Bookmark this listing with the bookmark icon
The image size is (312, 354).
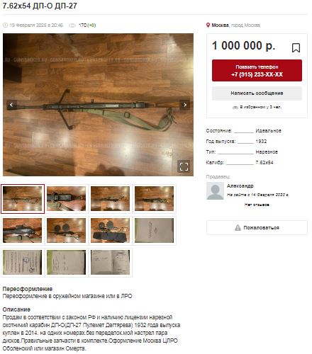click(296, 47)
